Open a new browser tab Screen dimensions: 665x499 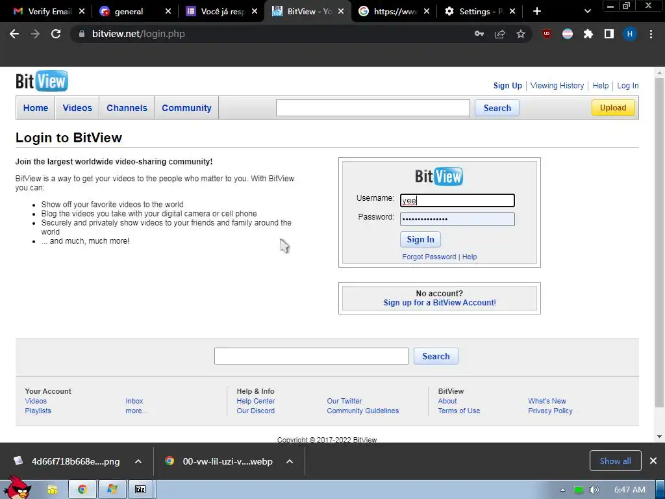tap(537, 12)
